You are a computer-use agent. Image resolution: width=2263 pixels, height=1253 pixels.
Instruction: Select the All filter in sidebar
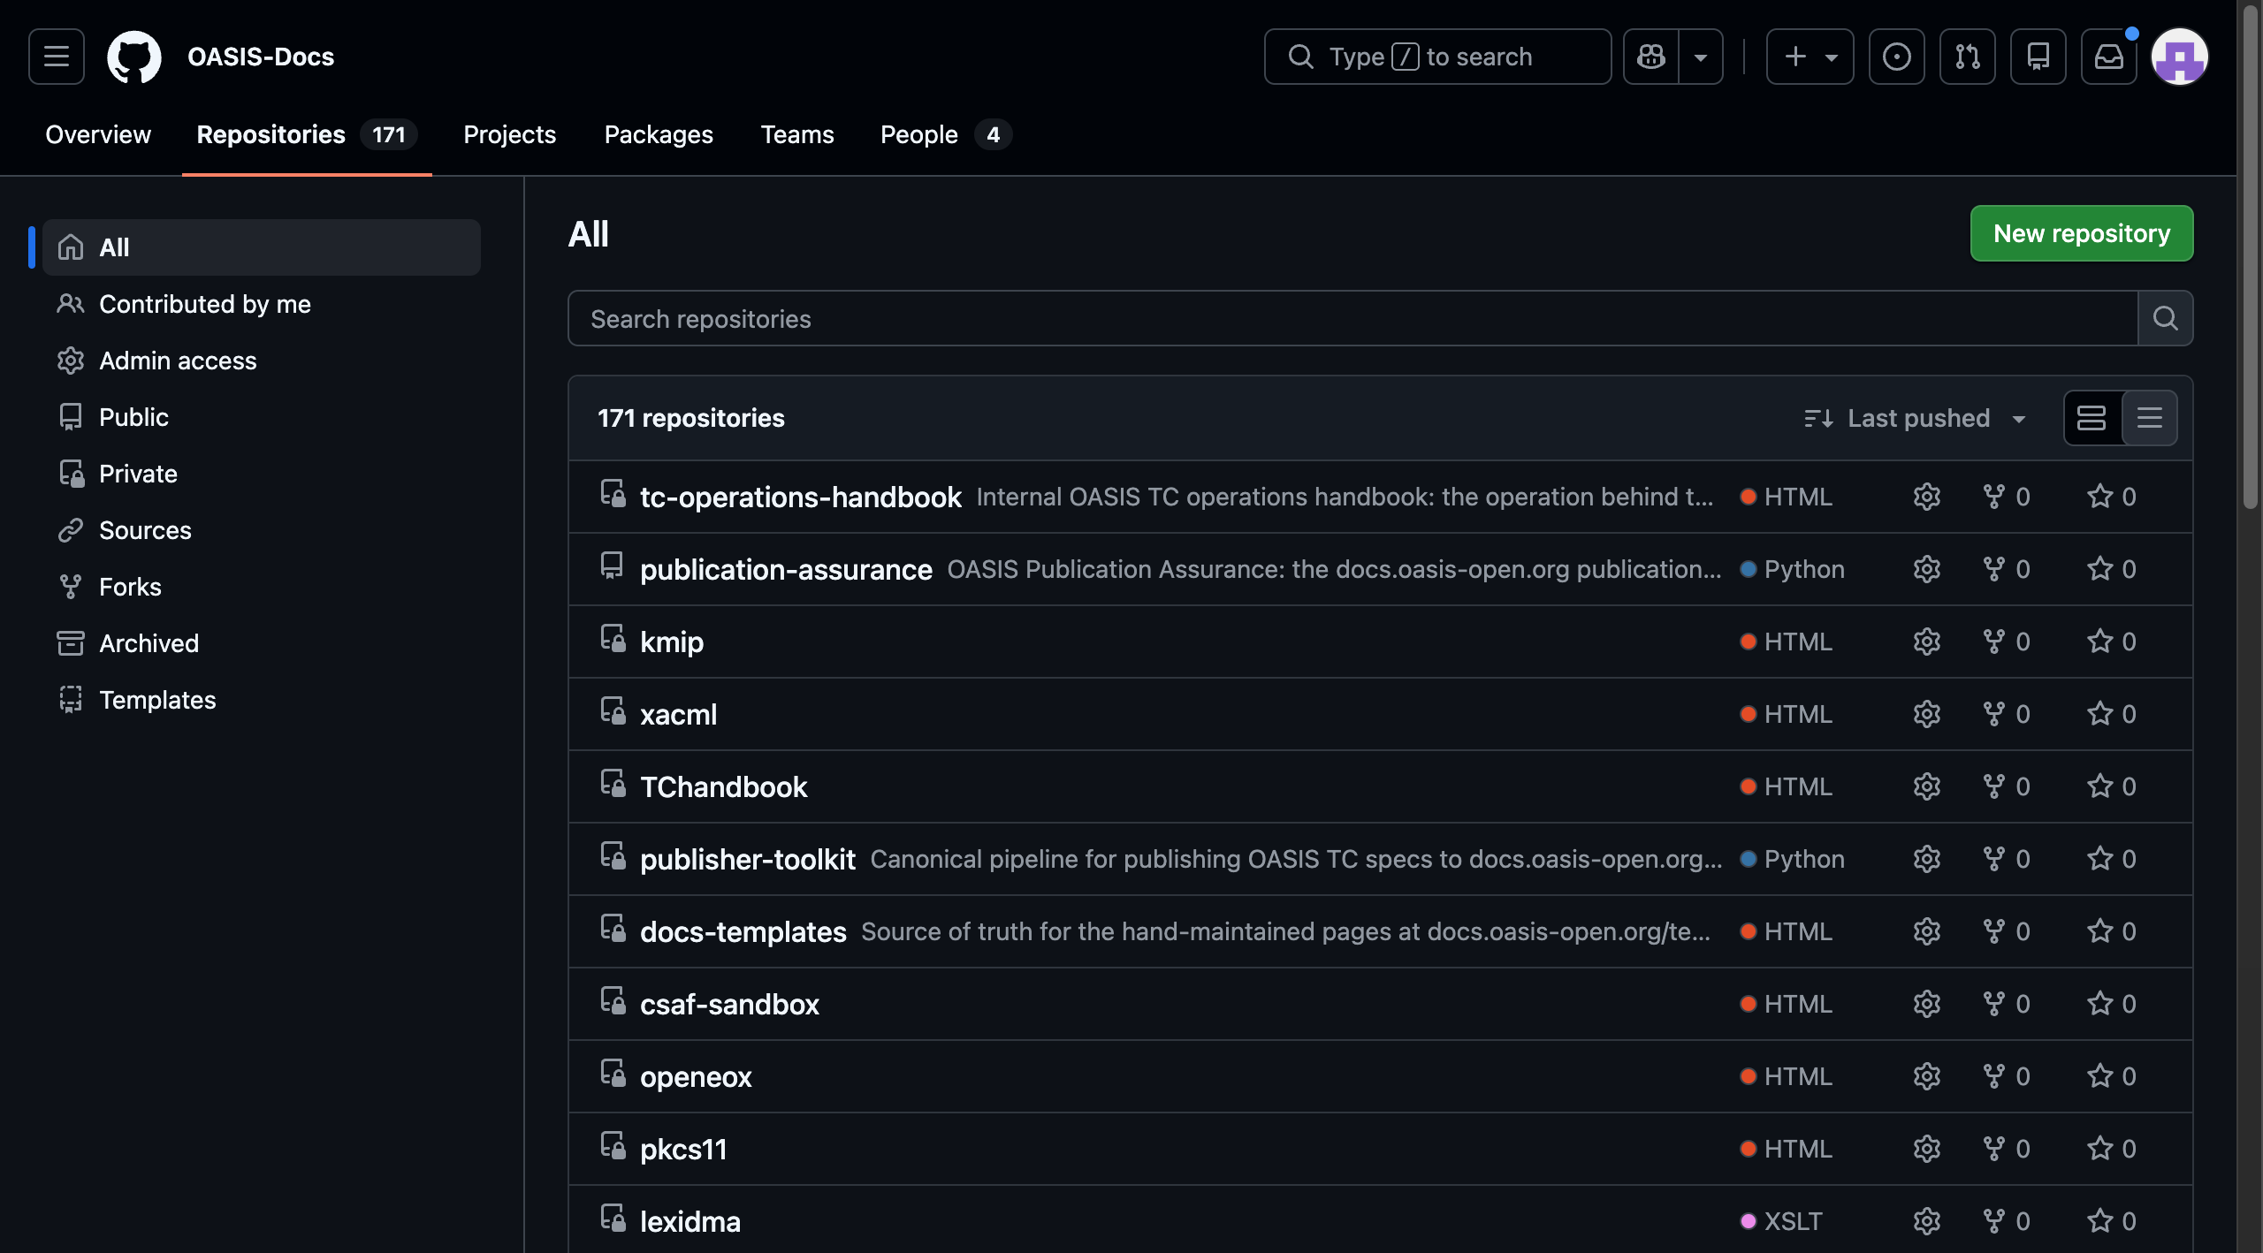coord(262,247)
